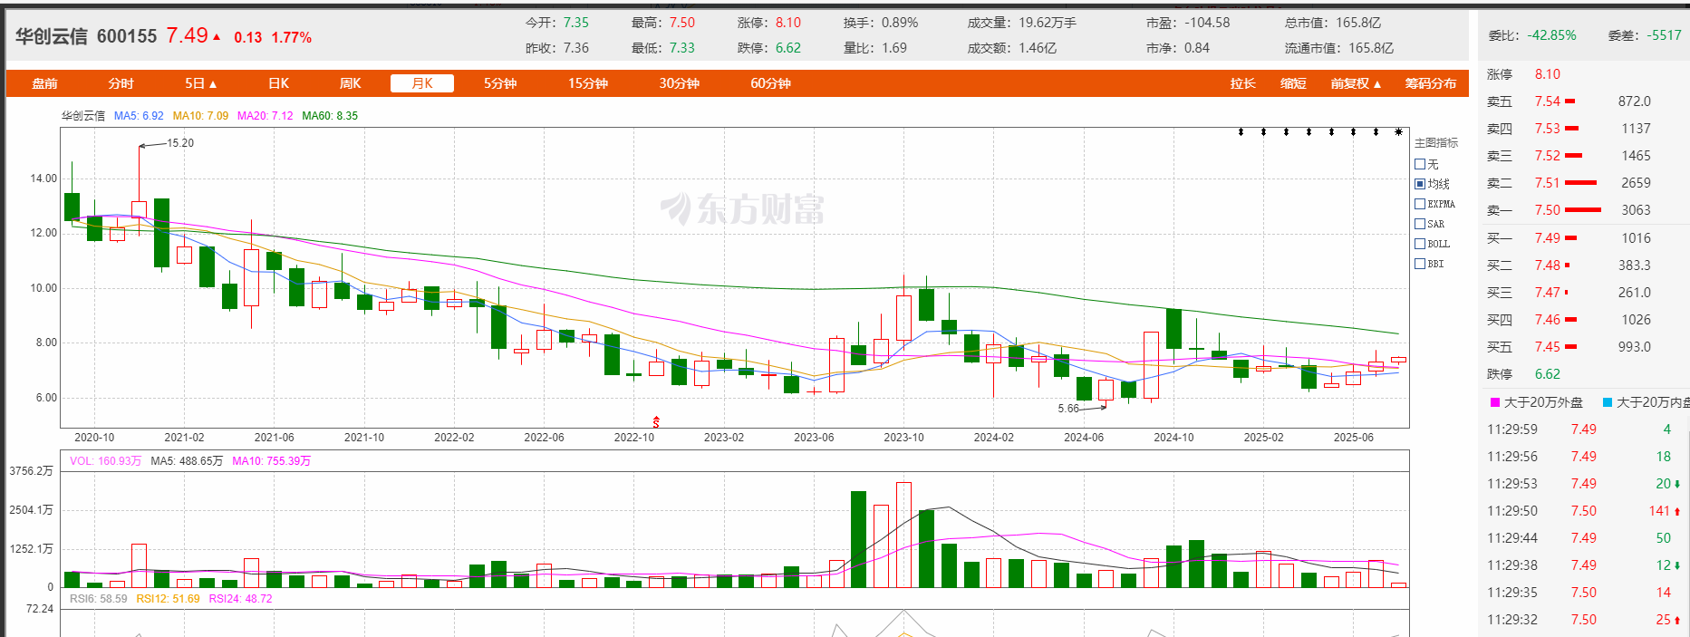Click the red up-triangle beside price 7.49
The width and height of the screenshot is (1690, 637).
point(217,37)
